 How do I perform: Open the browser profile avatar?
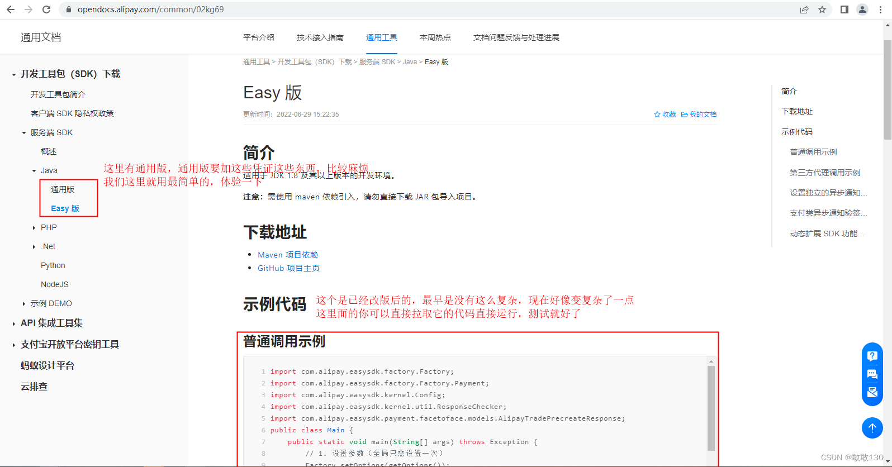(862, 9)
